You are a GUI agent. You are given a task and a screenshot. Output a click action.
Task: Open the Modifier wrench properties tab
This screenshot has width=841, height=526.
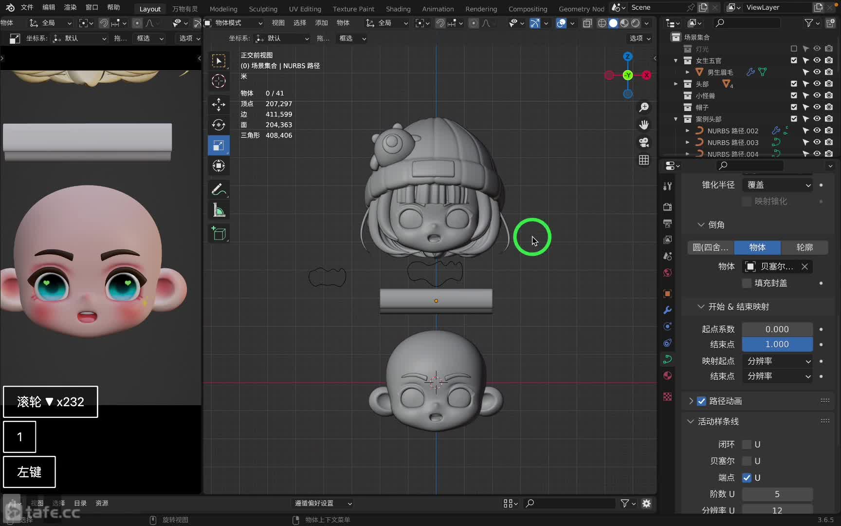point(667,310)
